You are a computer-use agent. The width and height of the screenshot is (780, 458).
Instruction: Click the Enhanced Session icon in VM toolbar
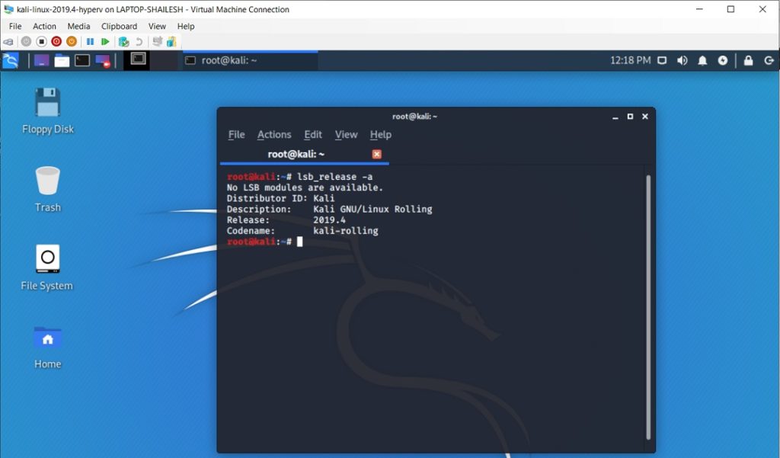point(157,42)
